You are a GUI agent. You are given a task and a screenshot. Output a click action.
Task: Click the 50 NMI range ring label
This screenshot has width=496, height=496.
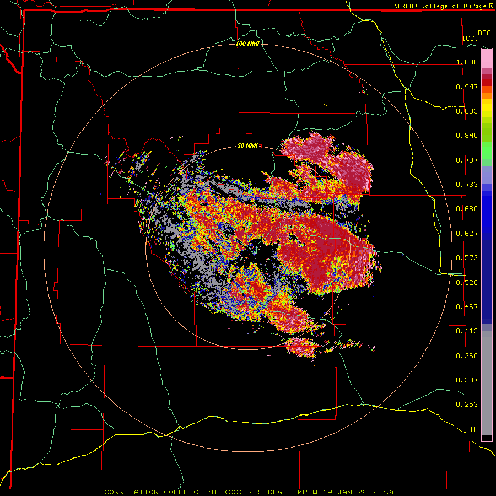pos(247,146)
